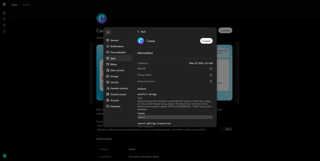The height and width of the screenshot is (161, 320).
Task: Click 'Information' heading on background page
Action: click(104, 139)
